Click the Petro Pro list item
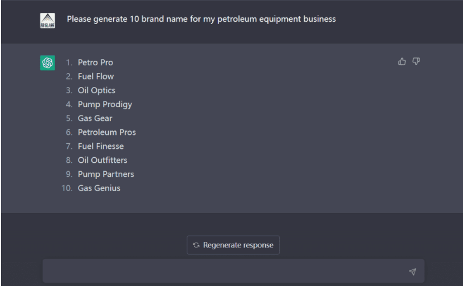Viewport: 463px width, 286px height. [95, 62]
